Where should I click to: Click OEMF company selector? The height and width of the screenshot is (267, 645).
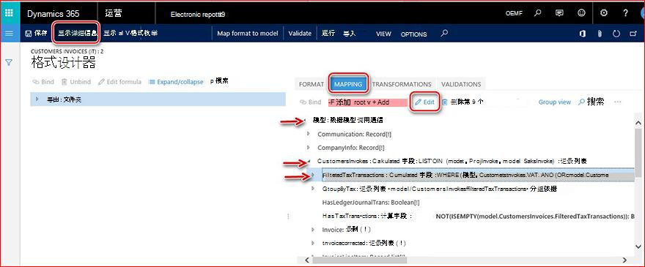click(515, 14)
